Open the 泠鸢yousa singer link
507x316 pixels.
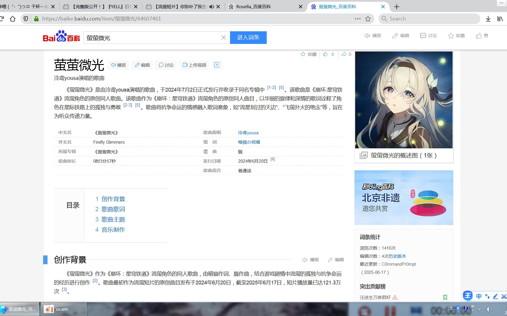point(248,133)
